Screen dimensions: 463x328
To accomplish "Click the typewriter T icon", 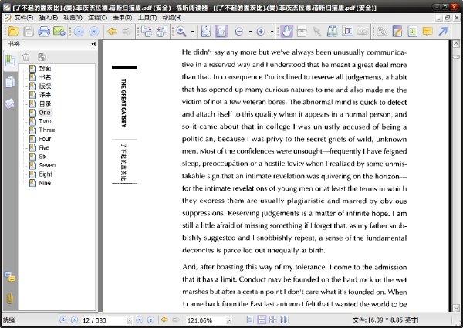I will pos(412,32).
